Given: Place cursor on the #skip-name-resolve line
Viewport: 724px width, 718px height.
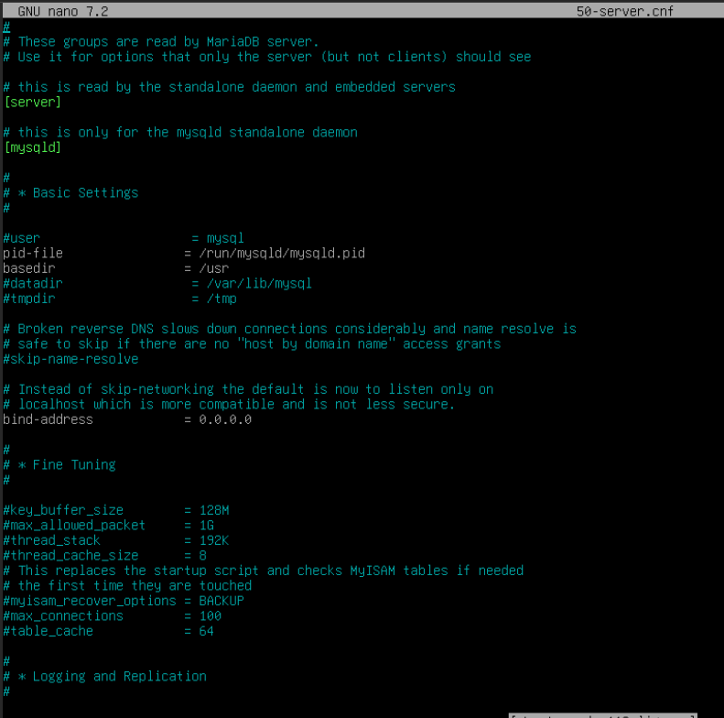Looking at the screenshot, I should 70,359.
